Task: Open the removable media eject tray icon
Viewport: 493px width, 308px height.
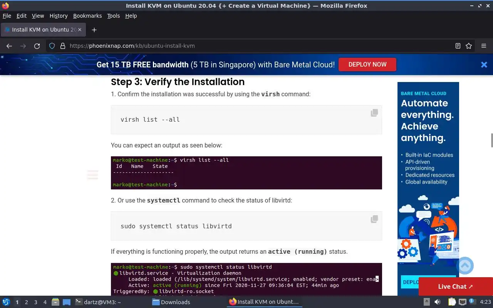Action: point(427,302)
